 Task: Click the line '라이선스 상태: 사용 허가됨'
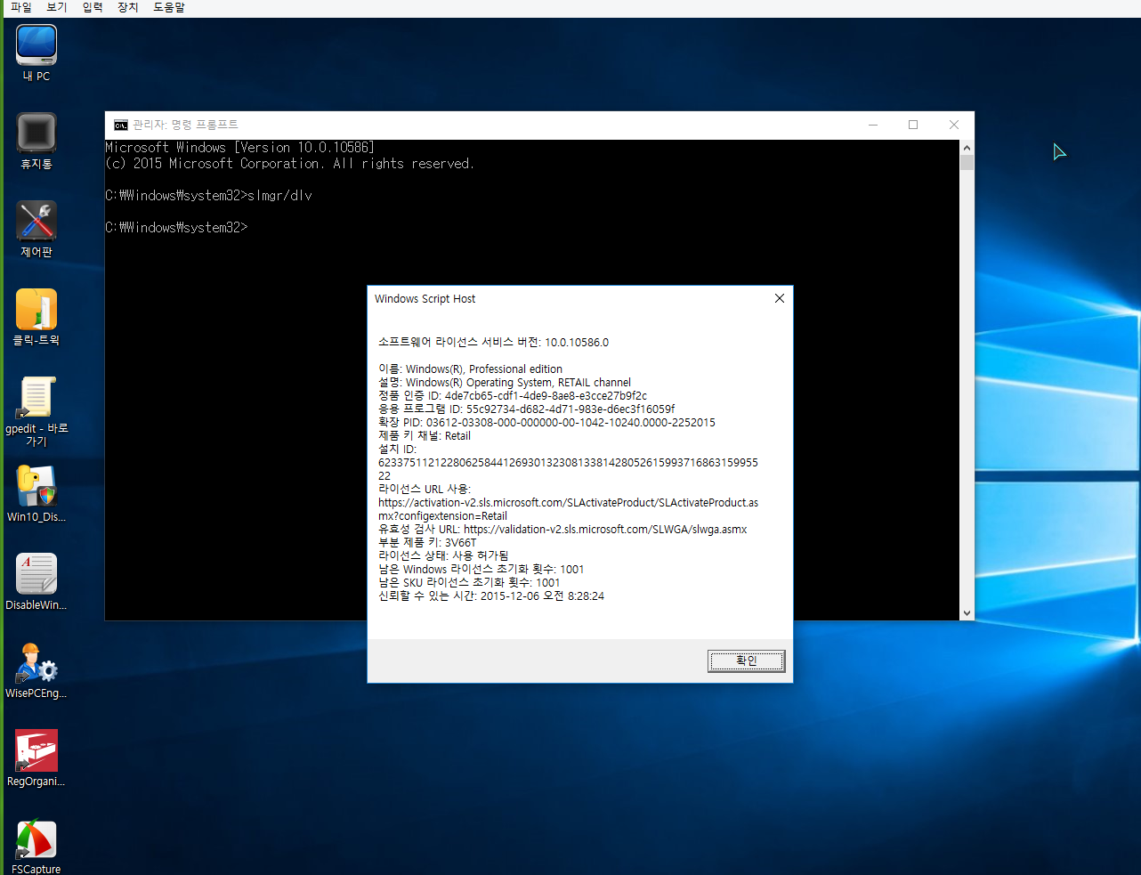point(443,555)
